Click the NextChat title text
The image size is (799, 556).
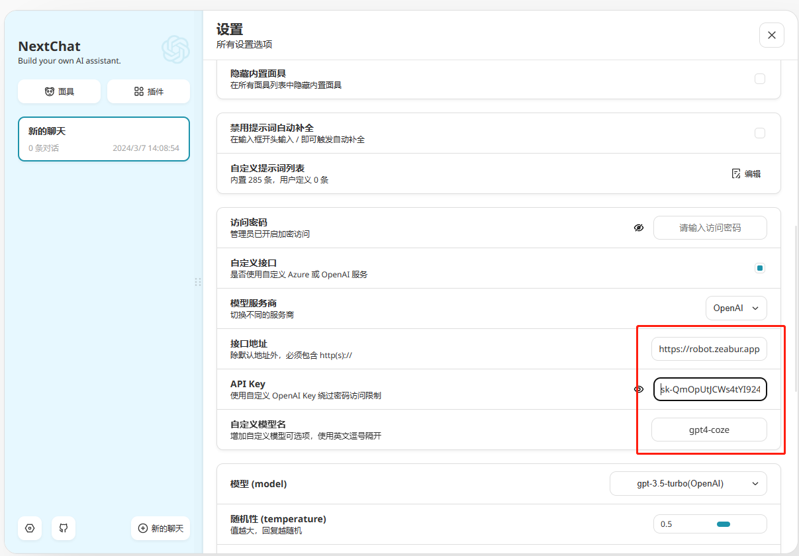coord(50,46)
